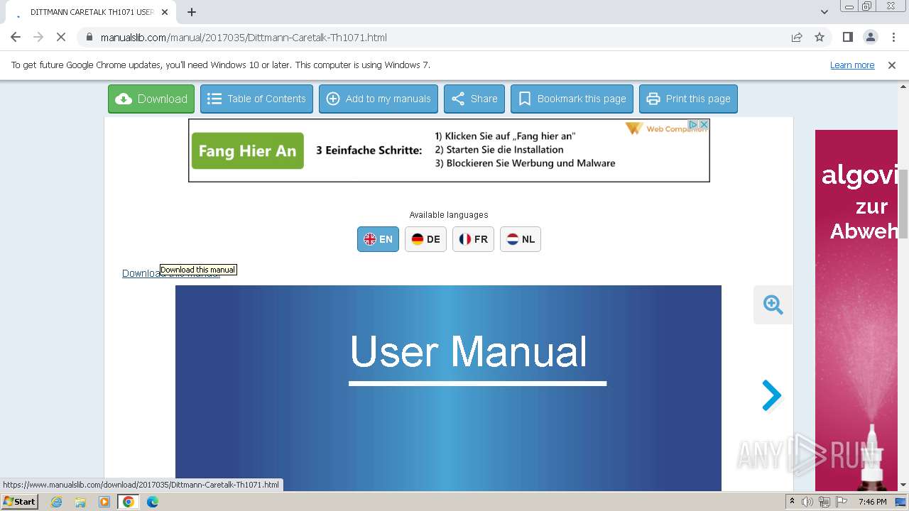The height and width of the screenshot is (511, 909).
Task: Open the Action Center flag icon
Action: 841,502
